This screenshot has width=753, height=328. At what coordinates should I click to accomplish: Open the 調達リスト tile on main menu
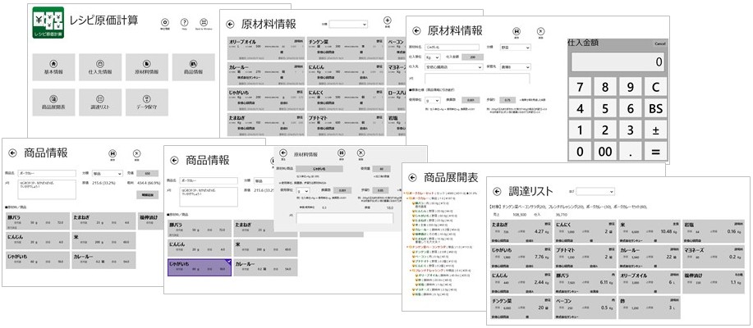pos(101,101)
